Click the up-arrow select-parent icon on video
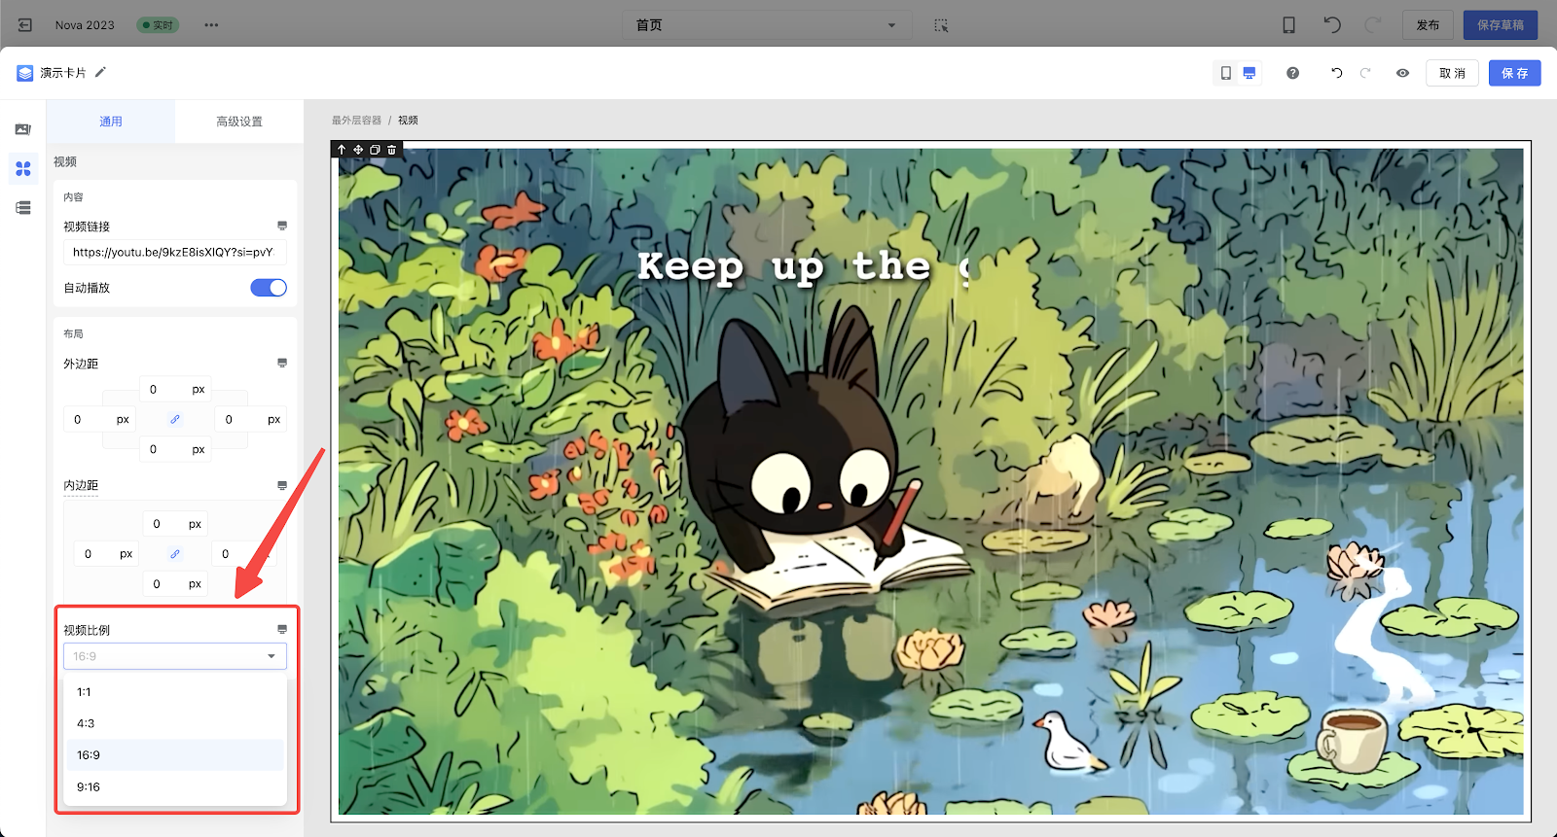This screenshot has width=1557, height=837. point(342,150)
